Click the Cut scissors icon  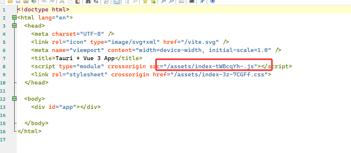[62, 1]
